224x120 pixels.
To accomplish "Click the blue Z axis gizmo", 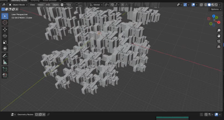I will [214, 16].
